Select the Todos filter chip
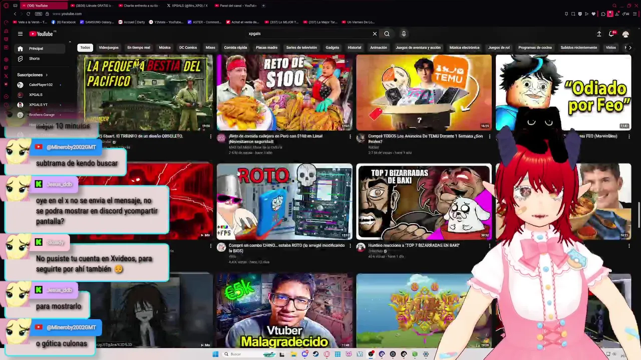The height and width of the screenshot is (360, 641). click(85, 47)
